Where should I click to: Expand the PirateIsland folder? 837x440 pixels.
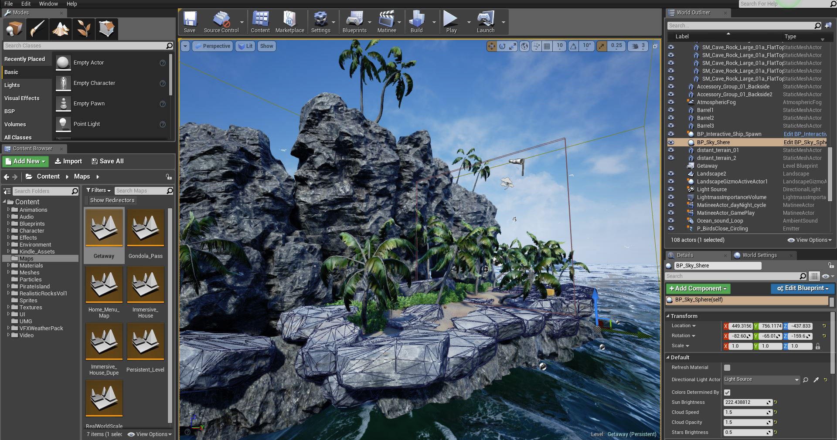(8, 286)
